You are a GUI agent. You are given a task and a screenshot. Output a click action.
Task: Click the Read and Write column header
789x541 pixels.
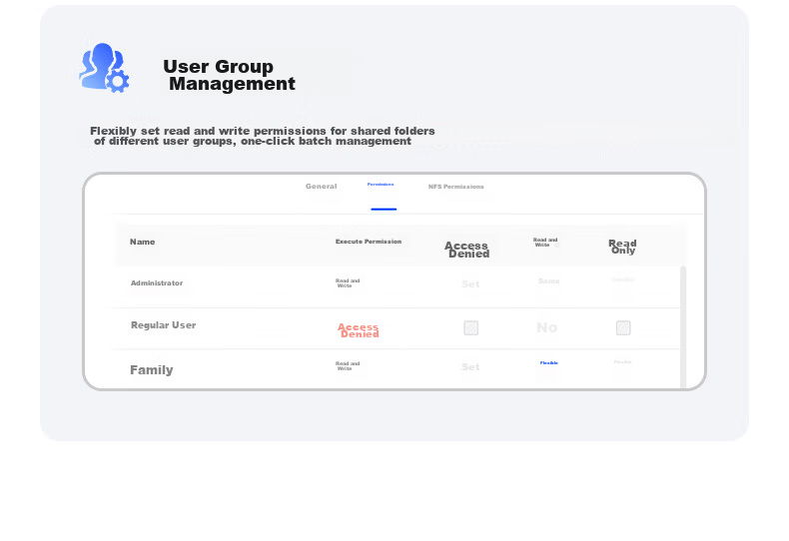coord(545,243)
